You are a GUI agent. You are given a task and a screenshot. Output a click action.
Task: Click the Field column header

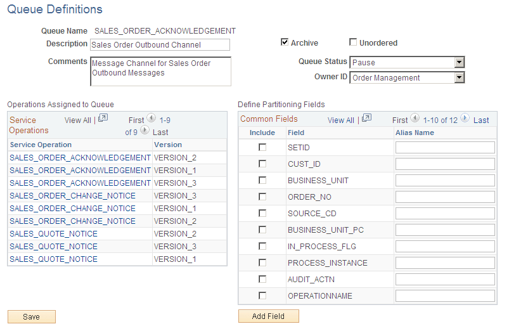click(296, 133)
